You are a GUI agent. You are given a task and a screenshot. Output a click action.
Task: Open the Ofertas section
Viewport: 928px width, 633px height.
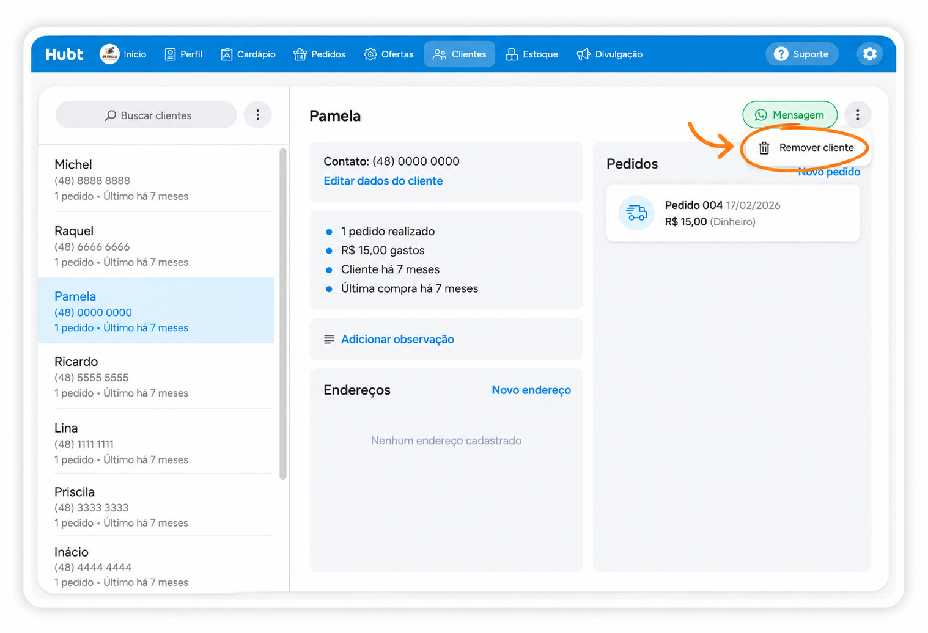pos(389,54)
